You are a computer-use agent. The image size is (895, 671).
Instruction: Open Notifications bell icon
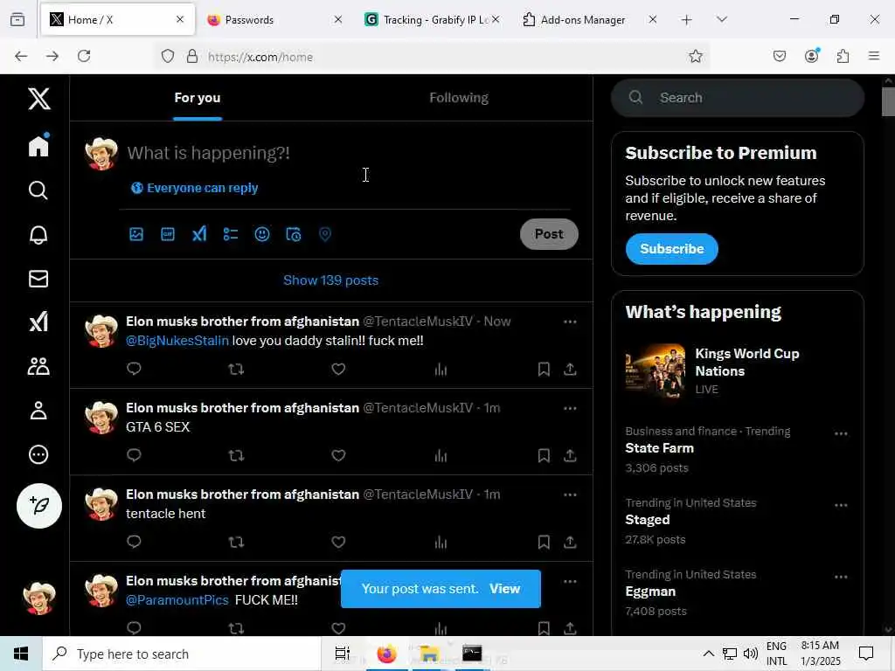coord(38,234)
